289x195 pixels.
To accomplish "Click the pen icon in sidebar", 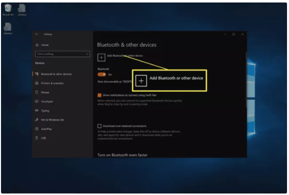I will 37,120.
